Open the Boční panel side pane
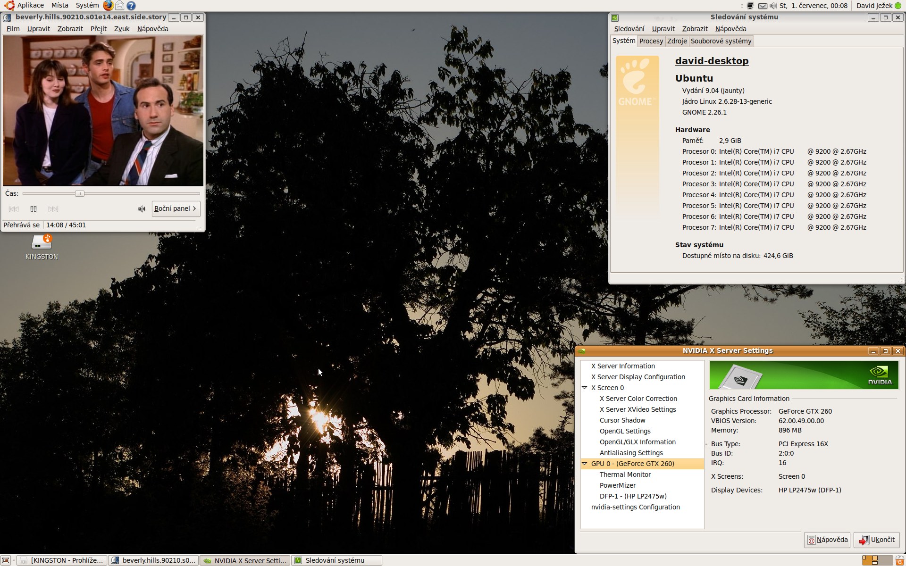The image size is (906, 566). 176,208
